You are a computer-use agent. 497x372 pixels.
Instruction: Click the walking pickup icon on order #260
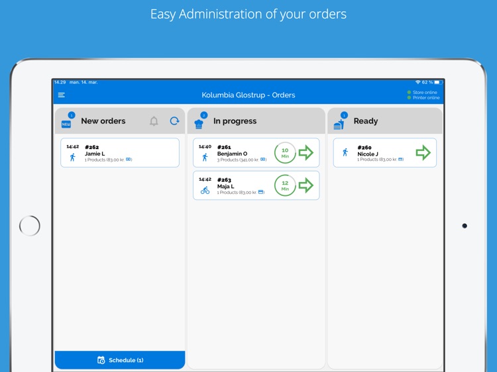point(345,152)
